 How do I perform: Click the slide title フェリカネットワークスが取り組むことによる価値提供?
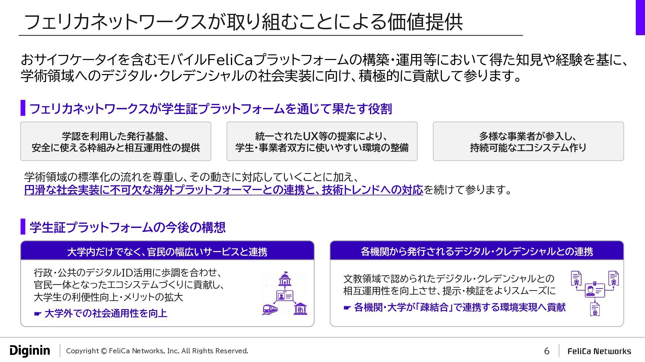click(244, 22)
